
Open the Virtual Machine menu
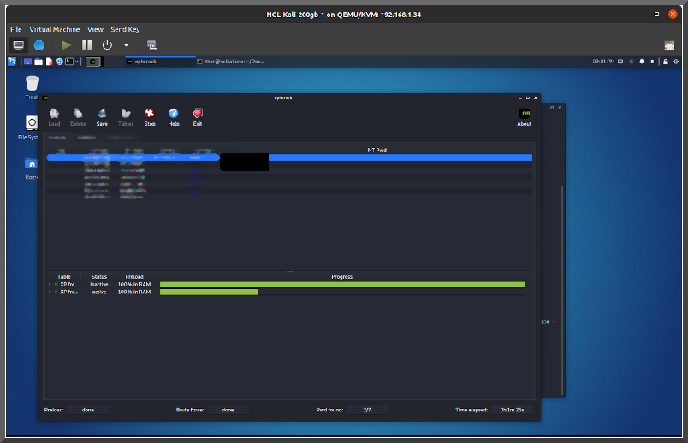tap(54, 29)
